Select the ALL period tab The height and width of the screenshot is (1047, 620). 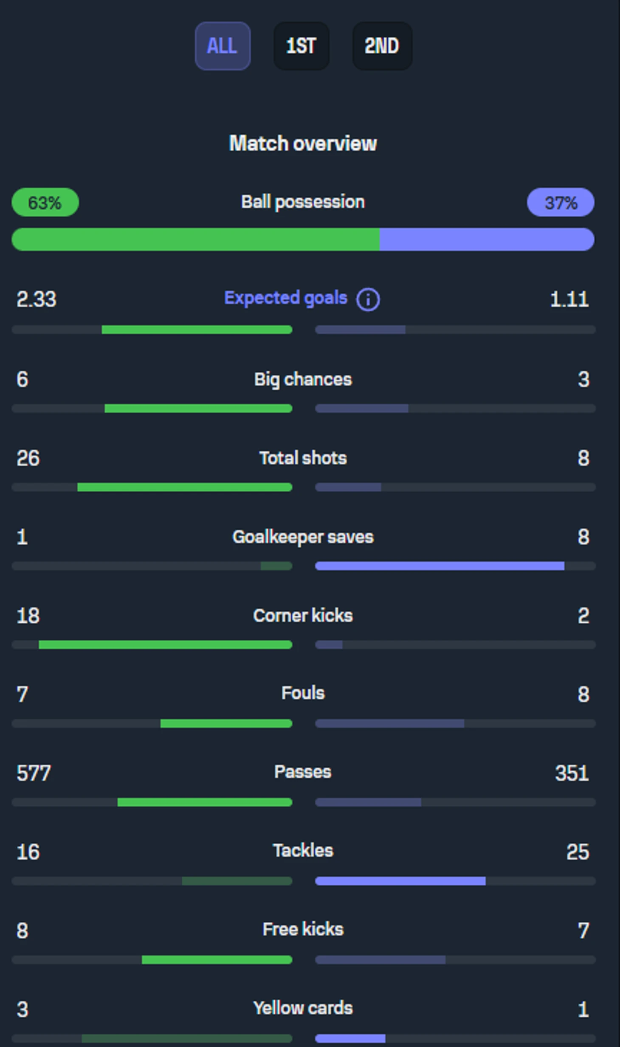coord(223,46)
